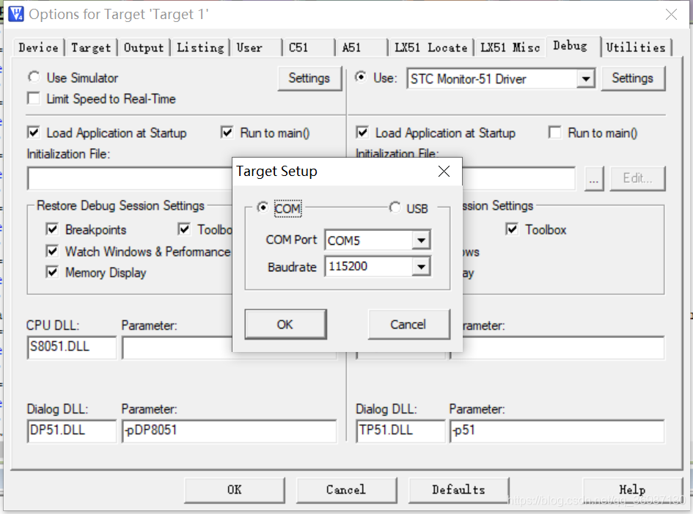693x514 pixels.
Task: Toggle left Load Application at Startup
Action: 34,133
